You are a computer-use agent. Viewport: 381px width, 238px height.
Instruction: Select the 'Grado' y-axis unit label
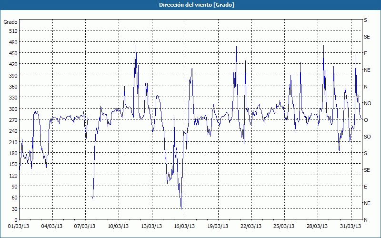click(10, 22)
